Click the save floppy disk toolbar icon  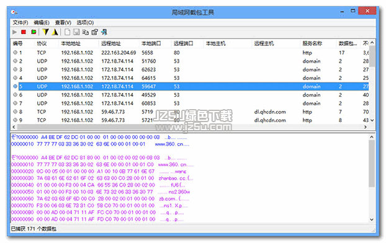[x=76, y=32]
